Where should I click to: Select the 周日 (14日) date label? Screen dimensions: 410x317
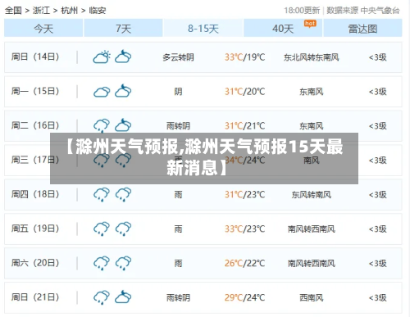35,57
